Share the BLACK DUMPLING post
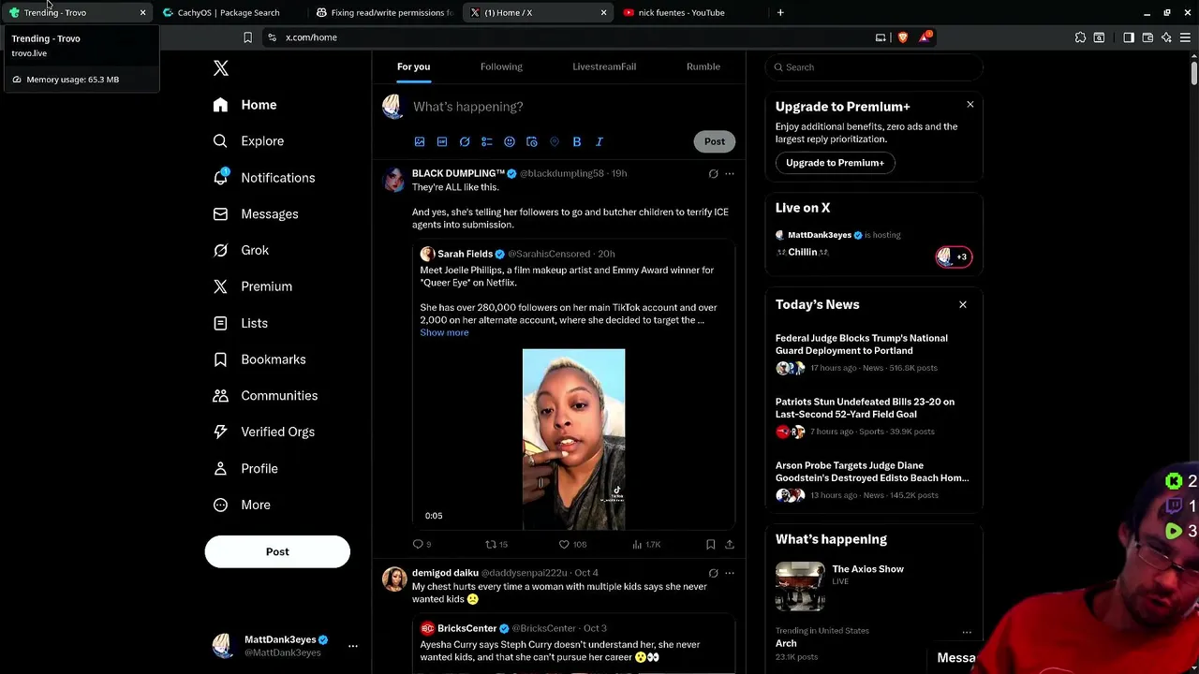Image resolution: width=1199 pixels, height=674 pixels. coord(730,544)
